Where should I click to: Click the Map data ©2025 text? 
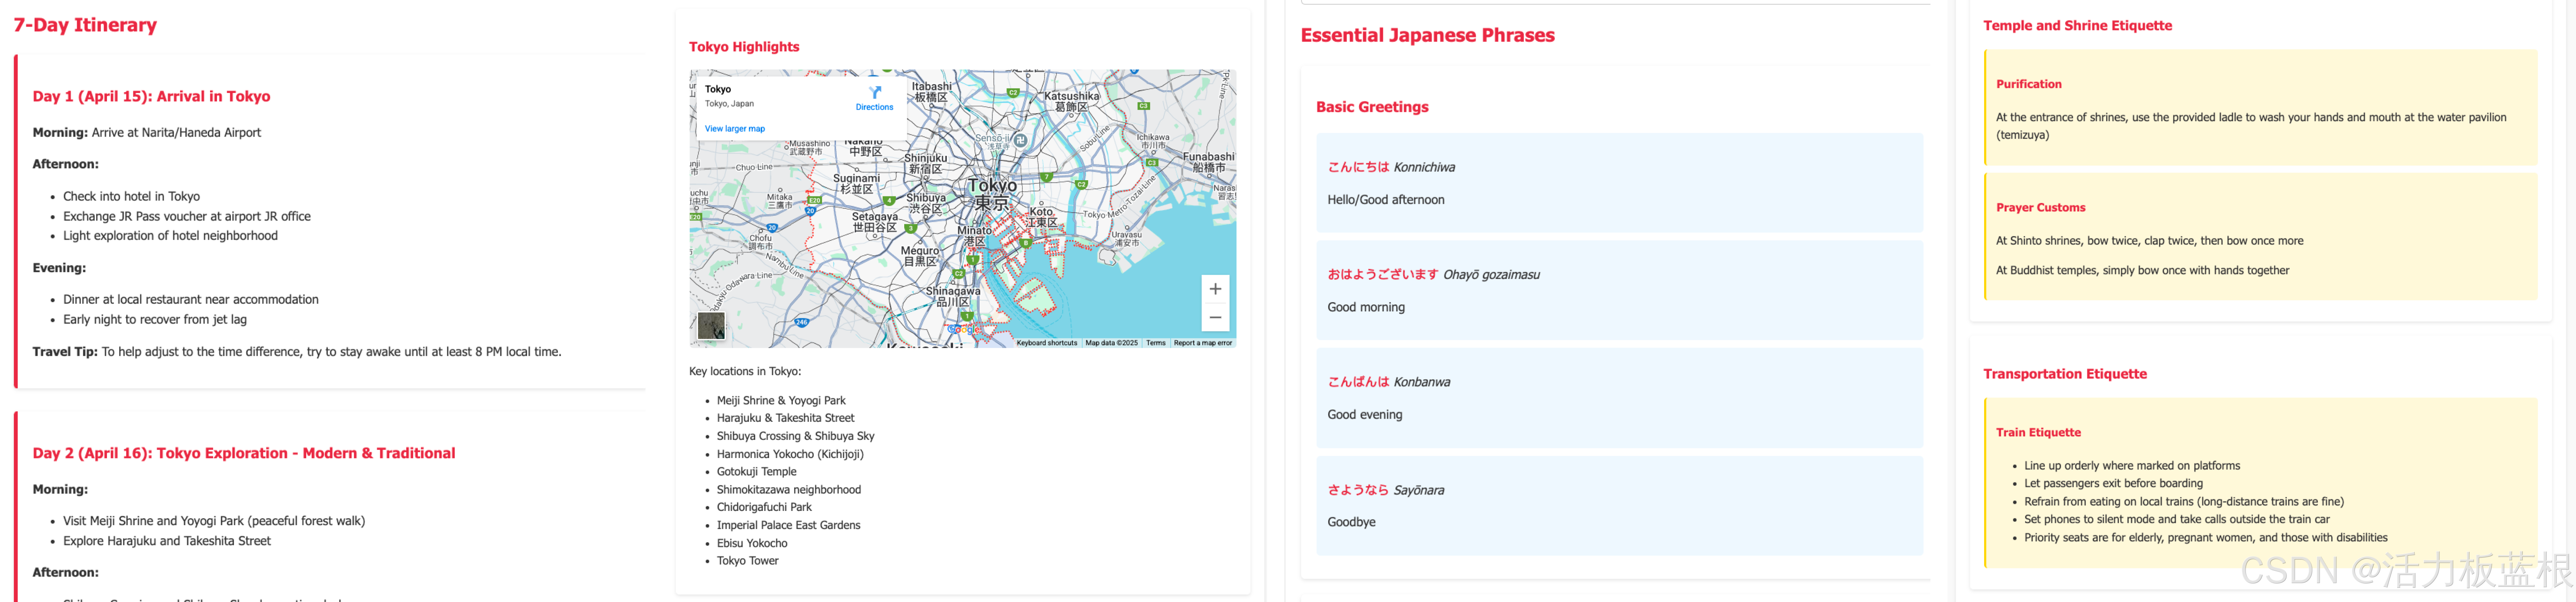point(1111,343)
